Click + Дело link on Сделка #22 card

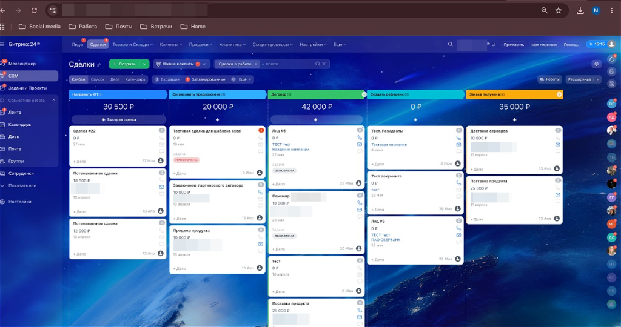(x=79, y=161)
